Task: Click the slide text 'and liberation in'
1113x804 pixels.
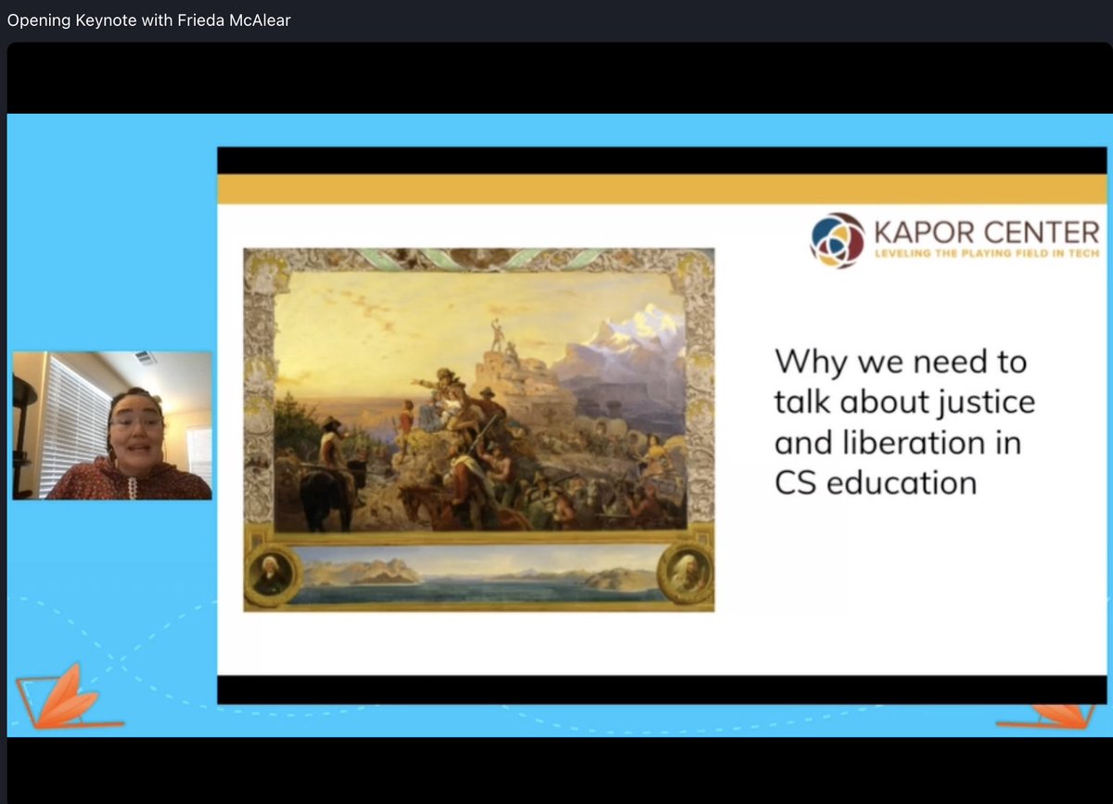Action: [898, 442]
